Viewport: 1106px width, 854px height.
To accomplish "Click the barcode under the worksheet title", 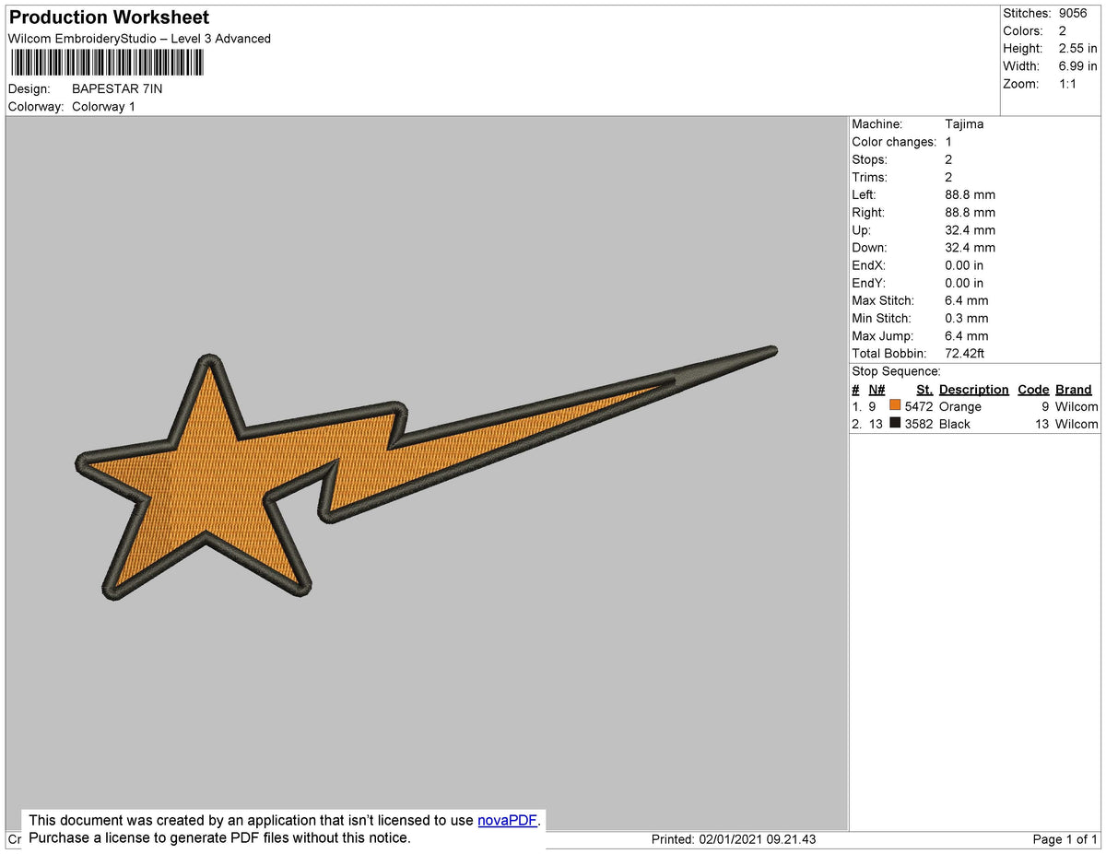I will 108,63.
